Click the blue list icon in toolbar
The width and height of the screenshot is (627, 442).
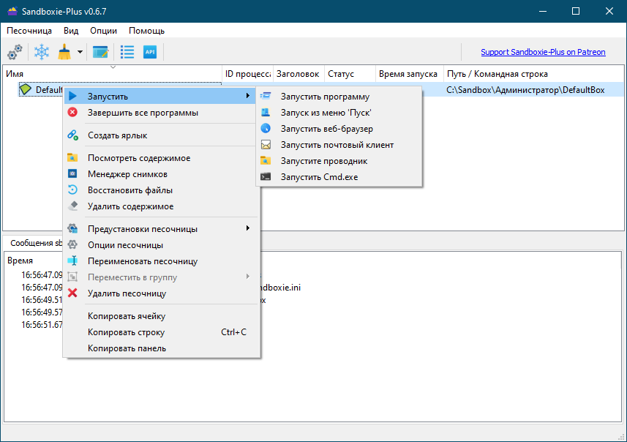(127, 52)
